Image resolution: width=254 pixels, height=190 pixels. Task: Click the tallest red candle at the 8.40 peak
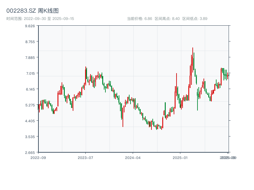coord(193,60)
